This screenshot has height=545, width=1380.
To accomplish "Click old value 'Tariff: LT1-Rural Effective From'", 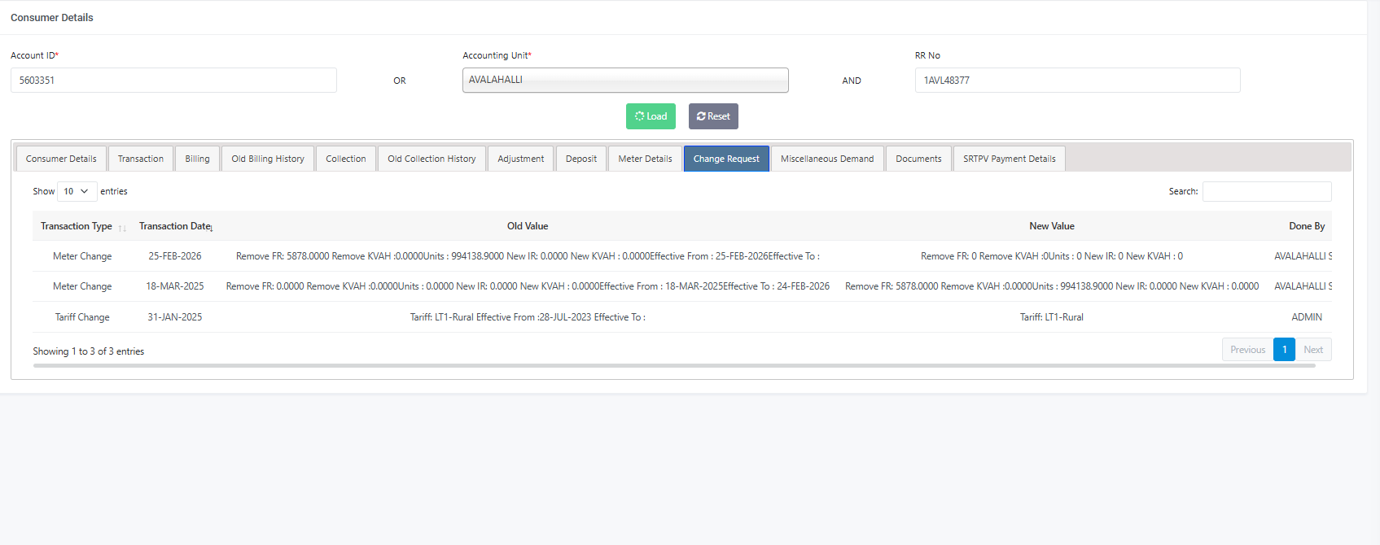I will point(528,317).
